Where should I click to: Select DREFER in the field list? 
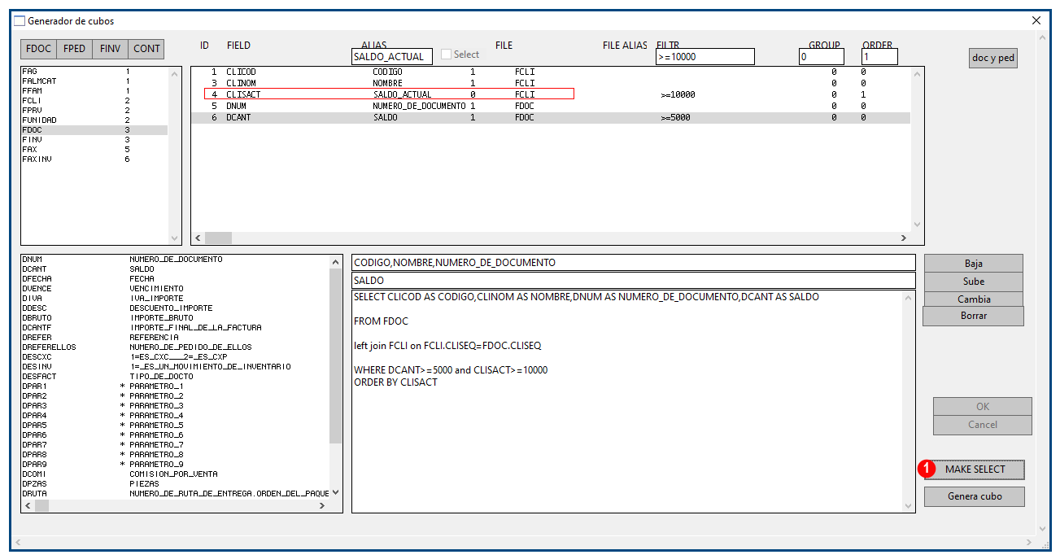[175, 337]
